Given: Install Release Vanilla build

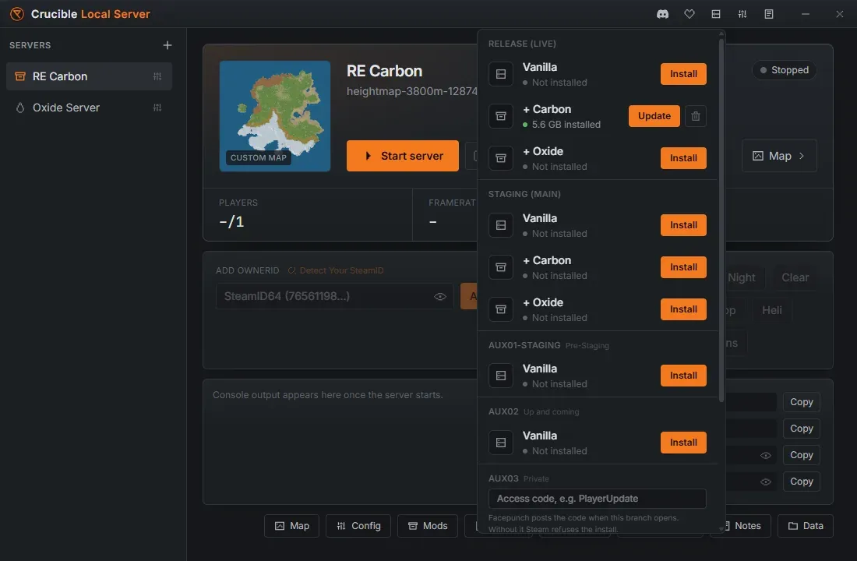Looking at the screenshot, I should [683, 74].
